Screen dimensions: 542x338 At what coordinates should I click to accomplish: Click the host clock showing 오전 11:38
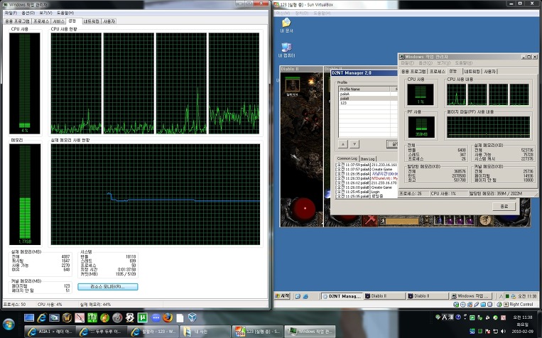[x=522, y=317]
